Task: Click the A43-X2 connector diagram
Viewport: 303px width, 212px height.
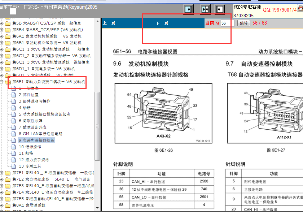Action: [163, 113]
